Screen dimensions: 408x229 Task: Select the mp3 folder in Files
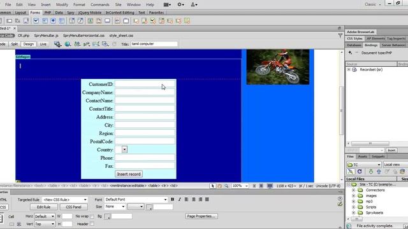click(x=369, y=201)
